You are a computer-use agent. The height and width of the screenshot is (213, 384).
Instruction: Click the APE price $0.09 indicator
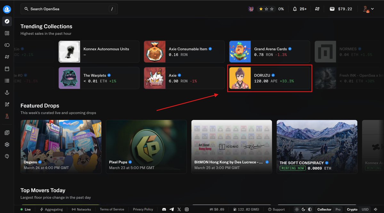click(217, 209)
